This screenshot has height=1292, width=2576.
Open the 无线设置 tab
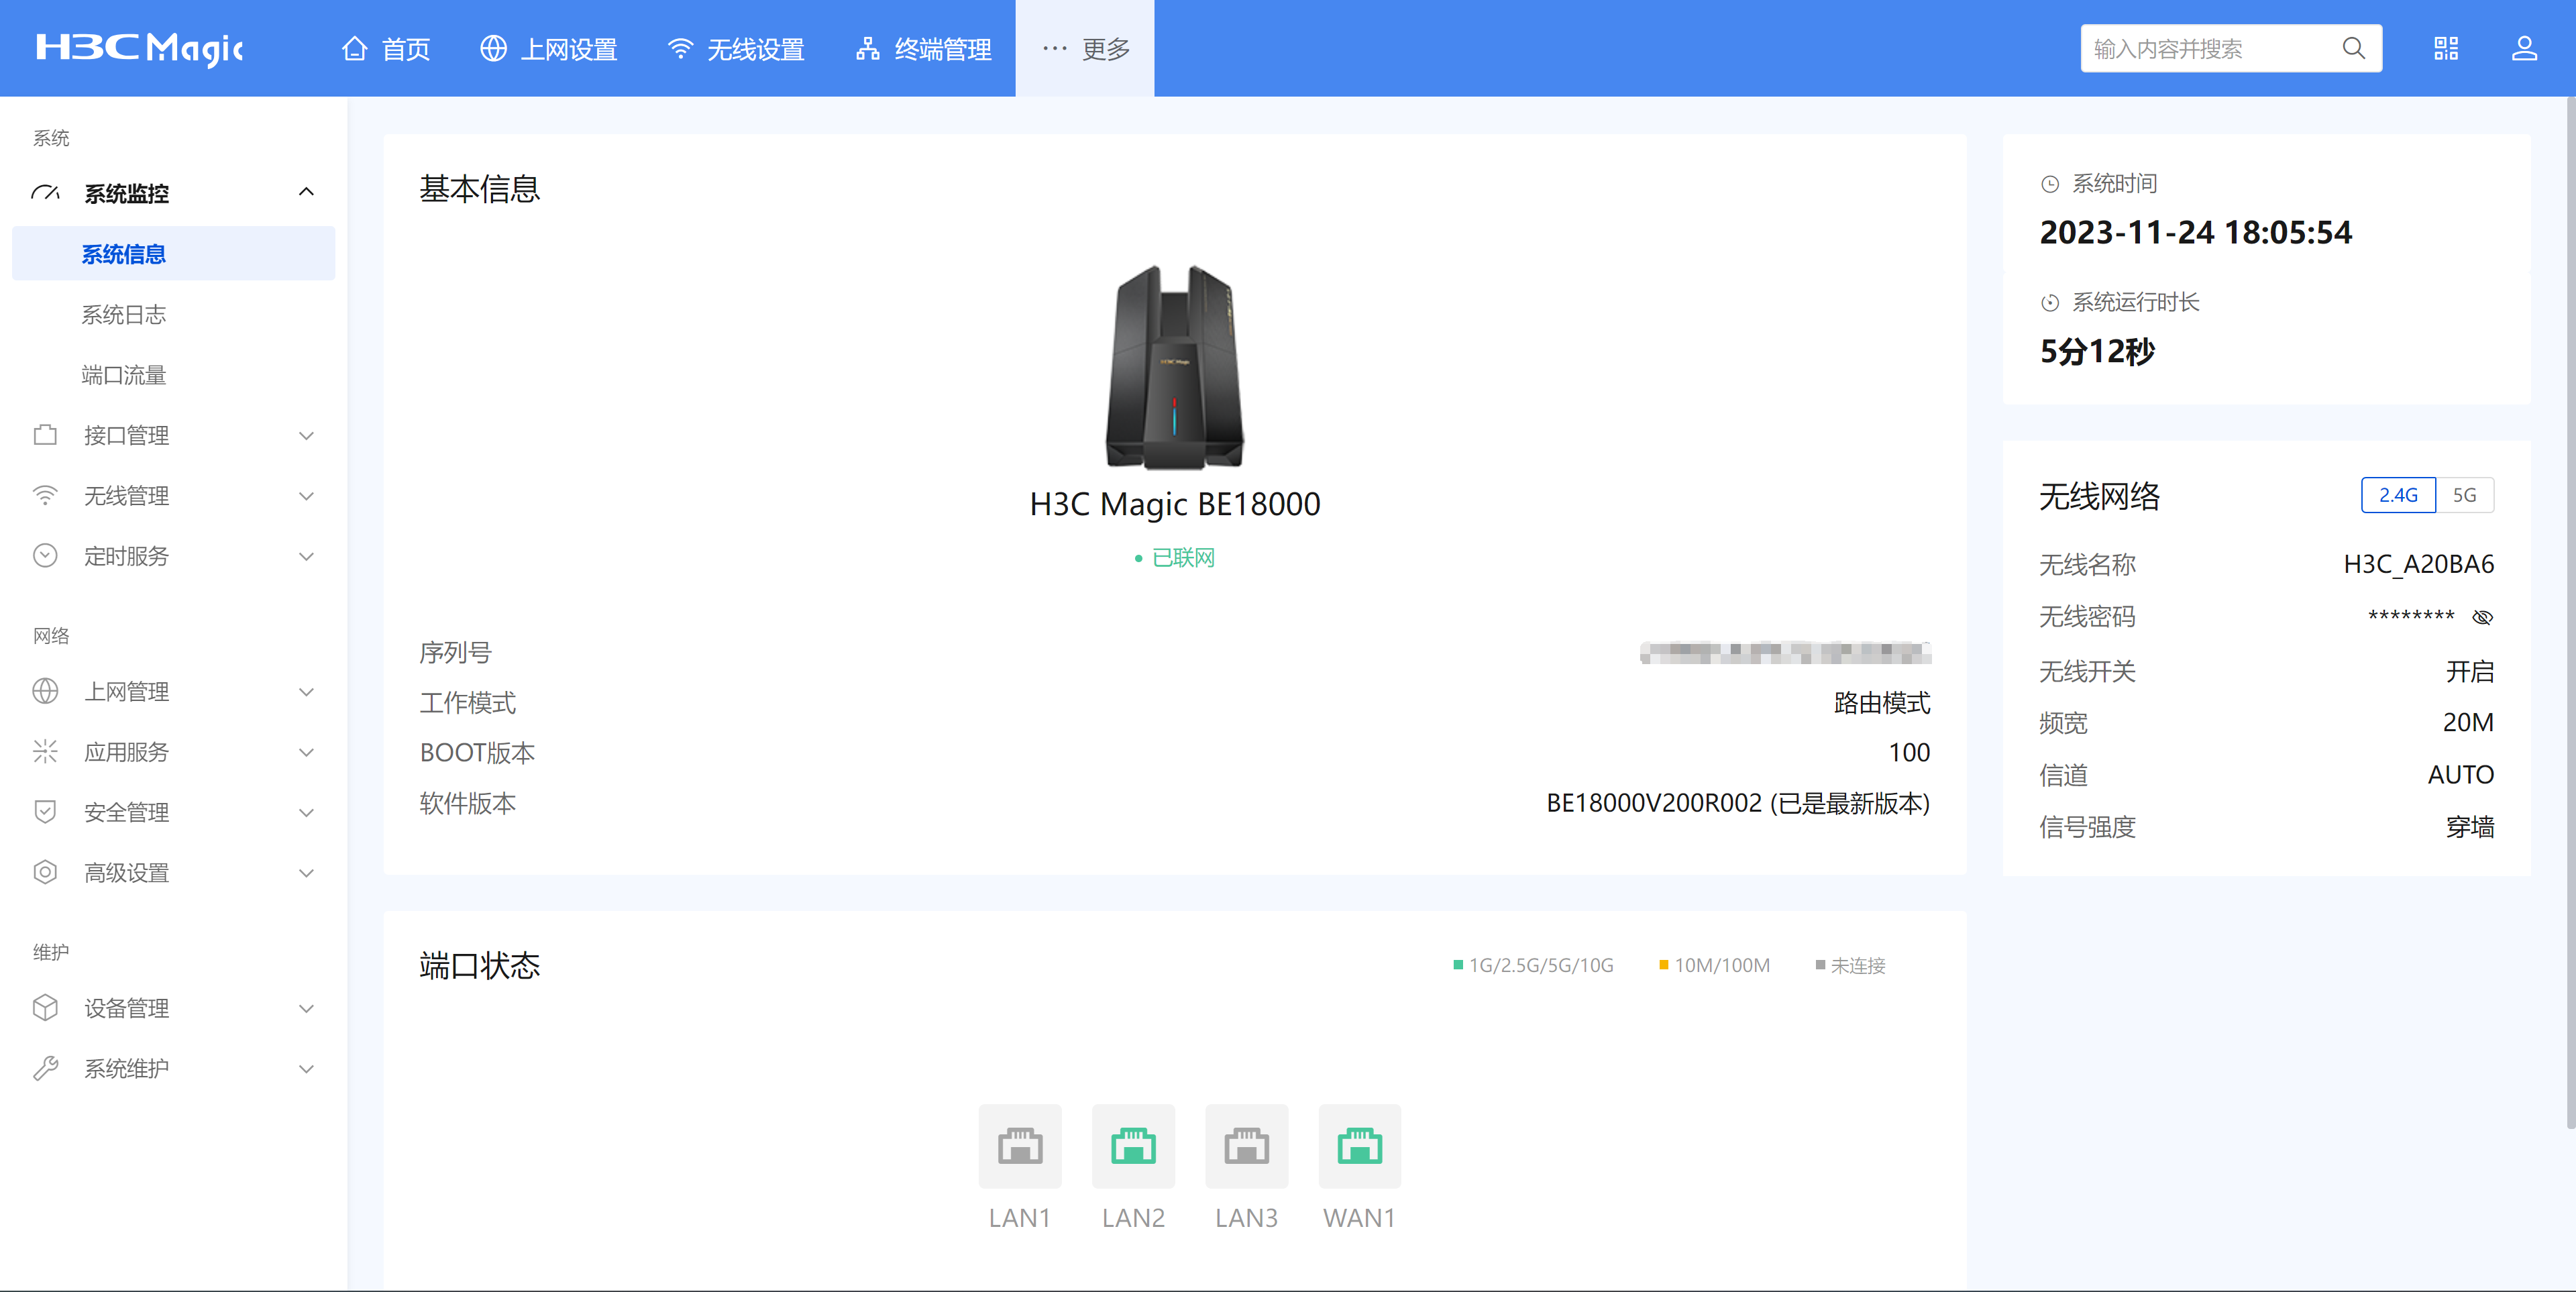click(x=736, y=48)
